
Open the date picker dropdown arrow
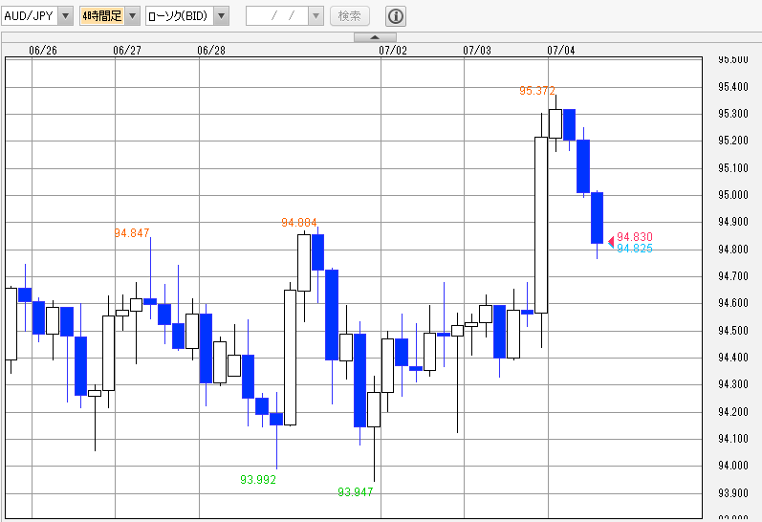pyautogui.click(x=316, y=16)
